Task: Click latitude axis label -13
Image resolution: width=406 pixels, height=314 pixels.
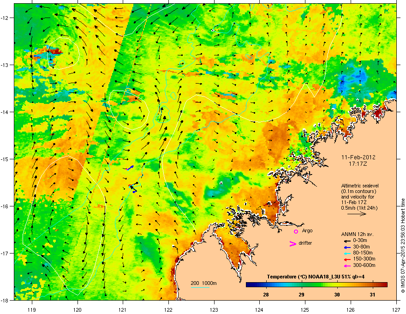Action: pyautogui.click(x=5, y=65)
